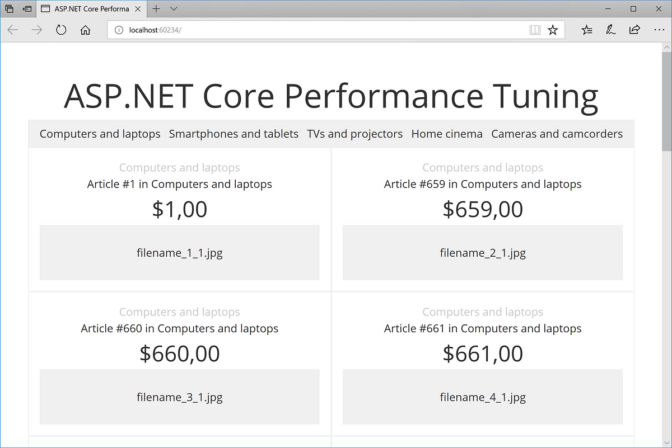The image size is (672, 448).
Task: Show tab previews chevron
Action: (174, 9)
